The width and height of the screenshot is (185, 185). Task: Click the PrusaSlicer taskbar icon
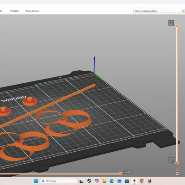coord(134,181)
